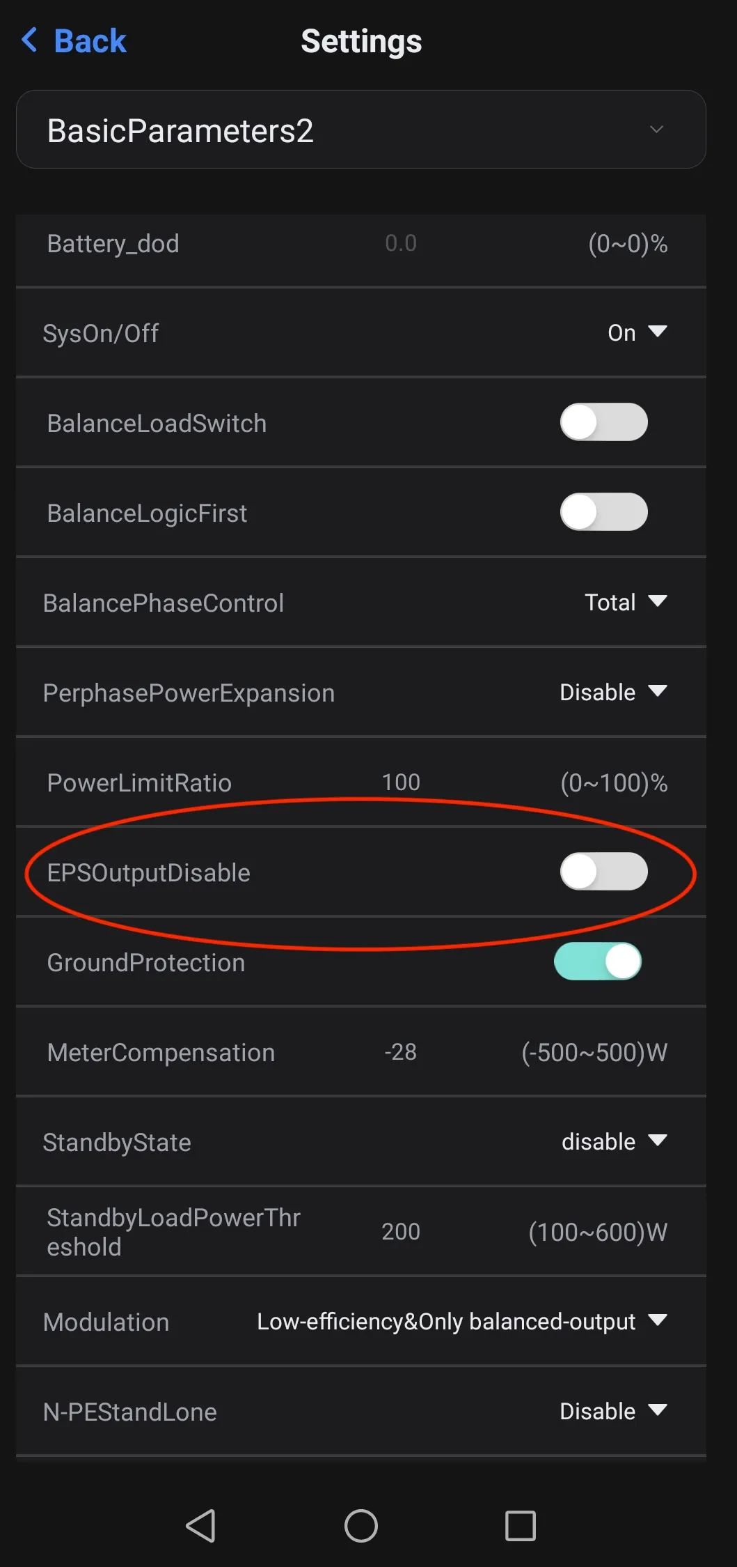This screenshot has height=1567, width=737.
Task: Click the BasicParameters2 chevron icon
Action: (656, 130)
